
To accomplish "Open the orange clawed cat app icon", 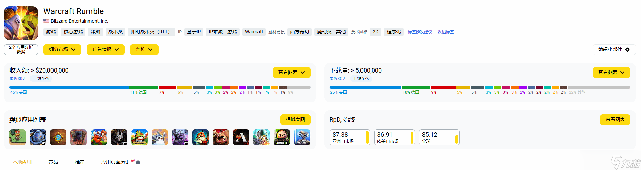I will tap(201, 137).
